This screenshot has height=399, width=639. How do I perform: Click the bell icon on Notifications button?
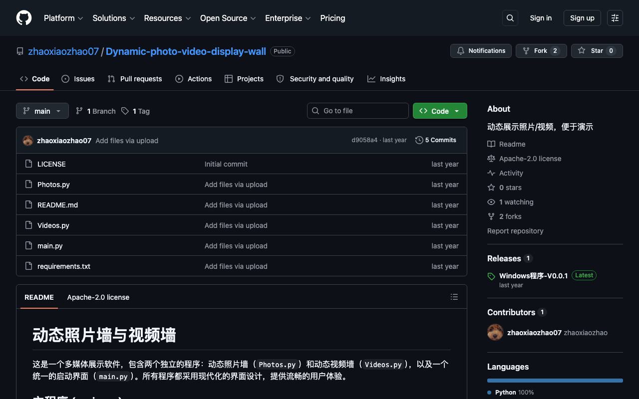pyautogui.click(x=461, y=51)
